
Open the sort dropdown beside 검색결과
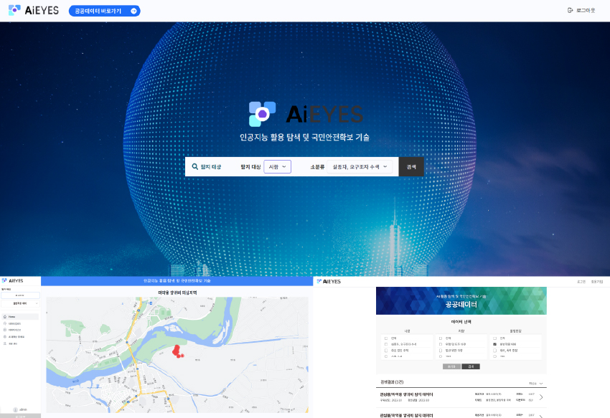(535, 384)
